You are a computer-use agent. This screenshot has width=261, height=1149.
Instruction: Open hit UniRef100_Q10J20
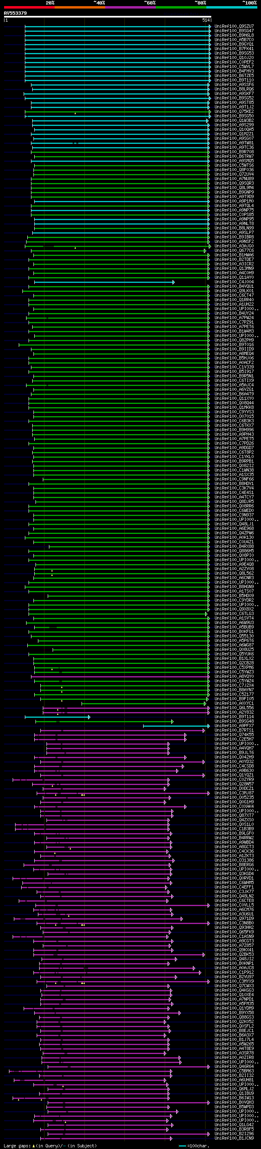[234, 57]
